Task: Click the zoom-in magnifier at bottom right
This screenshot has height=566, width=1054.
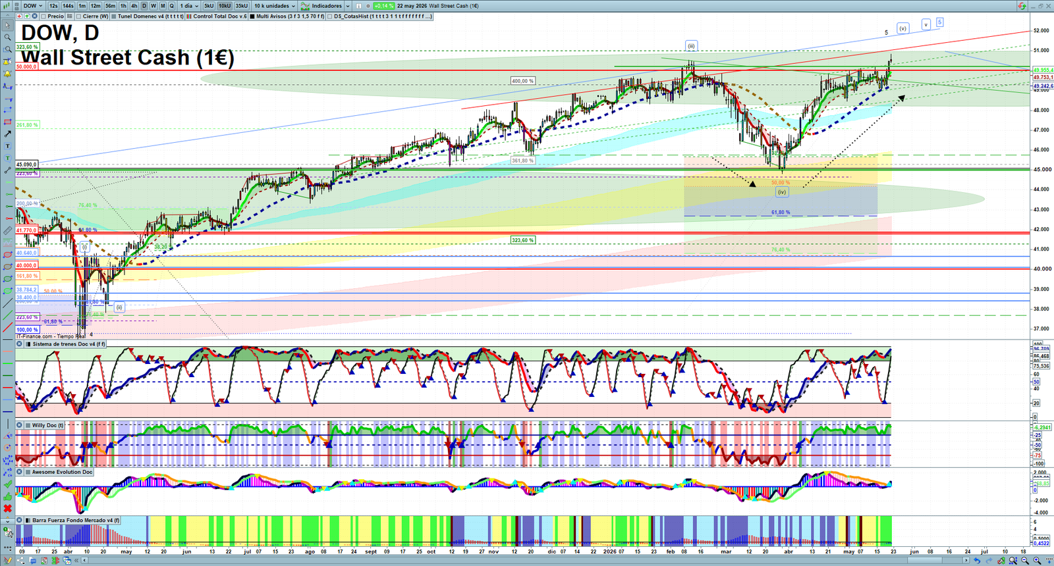Action: (1037, 560)
